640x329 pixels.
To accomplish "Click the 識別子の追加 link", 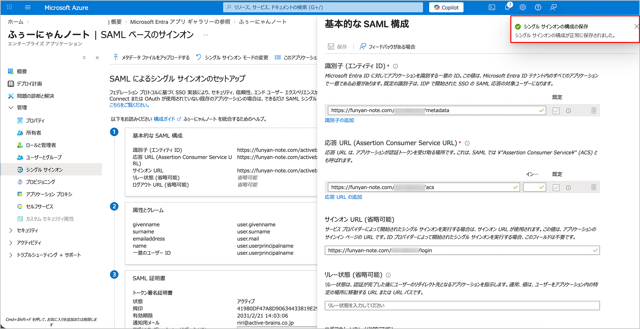I will (339, 120).
